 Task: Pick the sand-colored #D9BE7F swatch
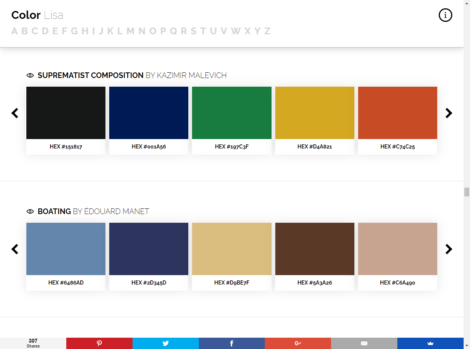(232, 249)
